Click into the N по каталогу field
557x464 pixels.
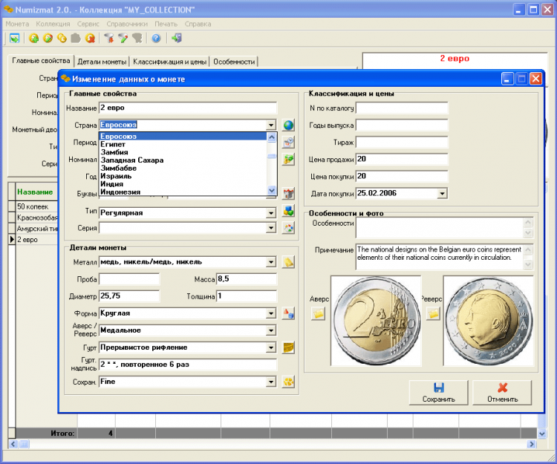pos(402,108)
